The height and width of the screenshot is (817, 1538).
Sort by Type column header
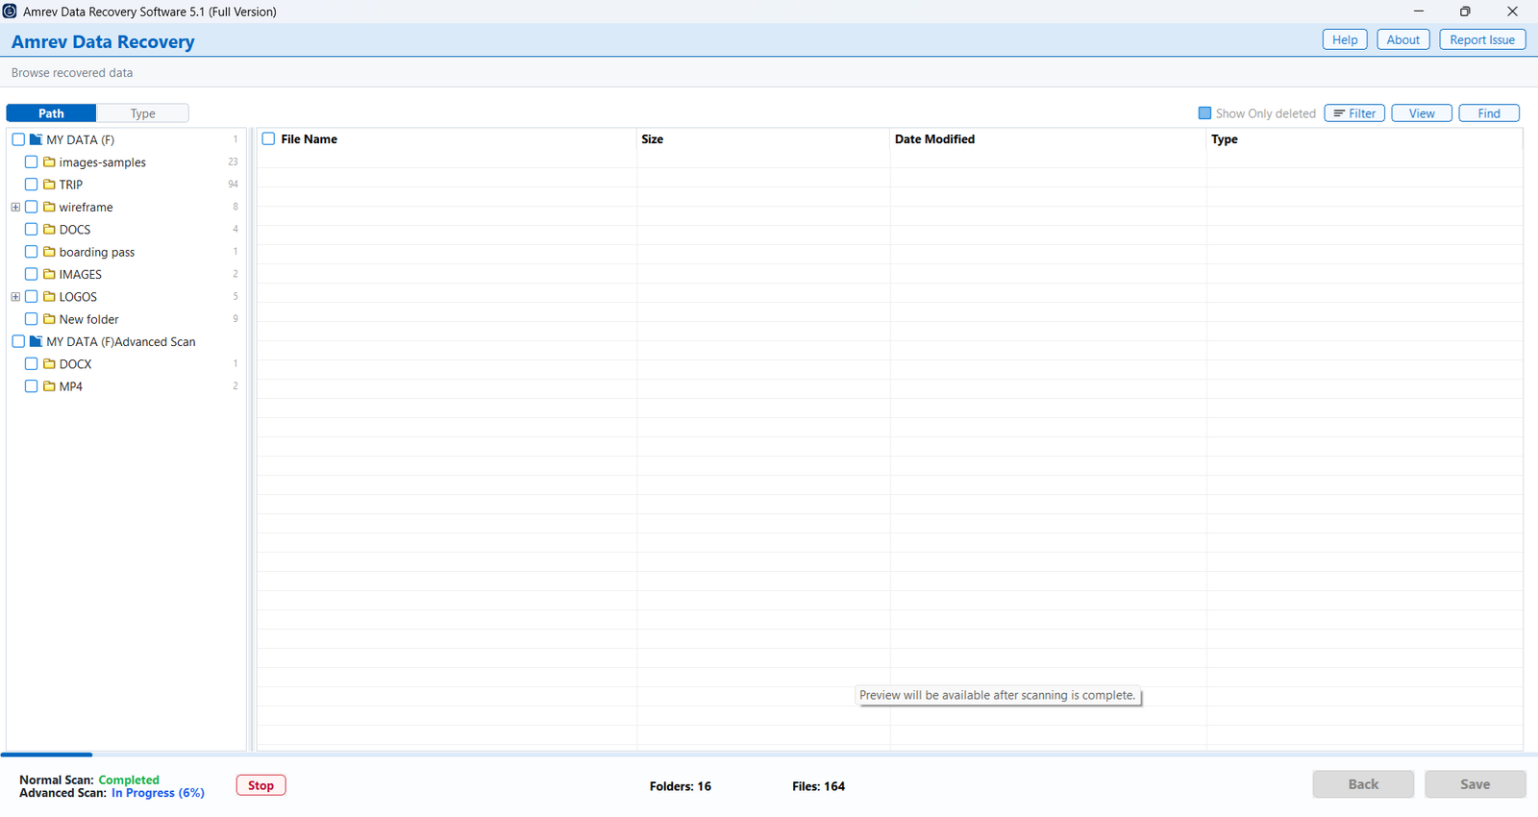point(1225,139)
